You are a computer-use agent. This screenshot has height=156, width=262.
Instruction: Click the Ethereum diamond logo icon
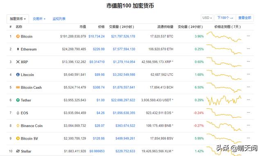coord(18,49)
